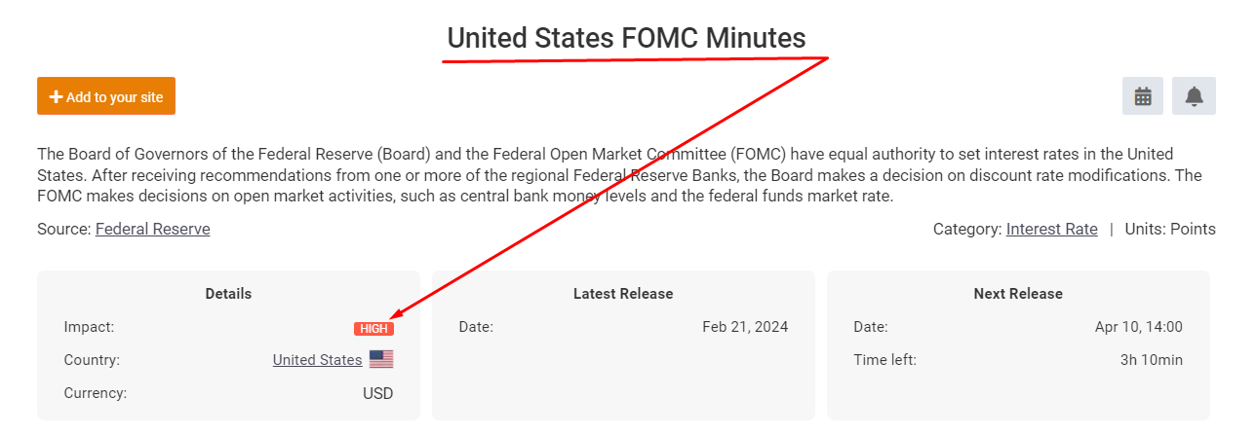Click the Units: Points text

tap(1170, 230)
